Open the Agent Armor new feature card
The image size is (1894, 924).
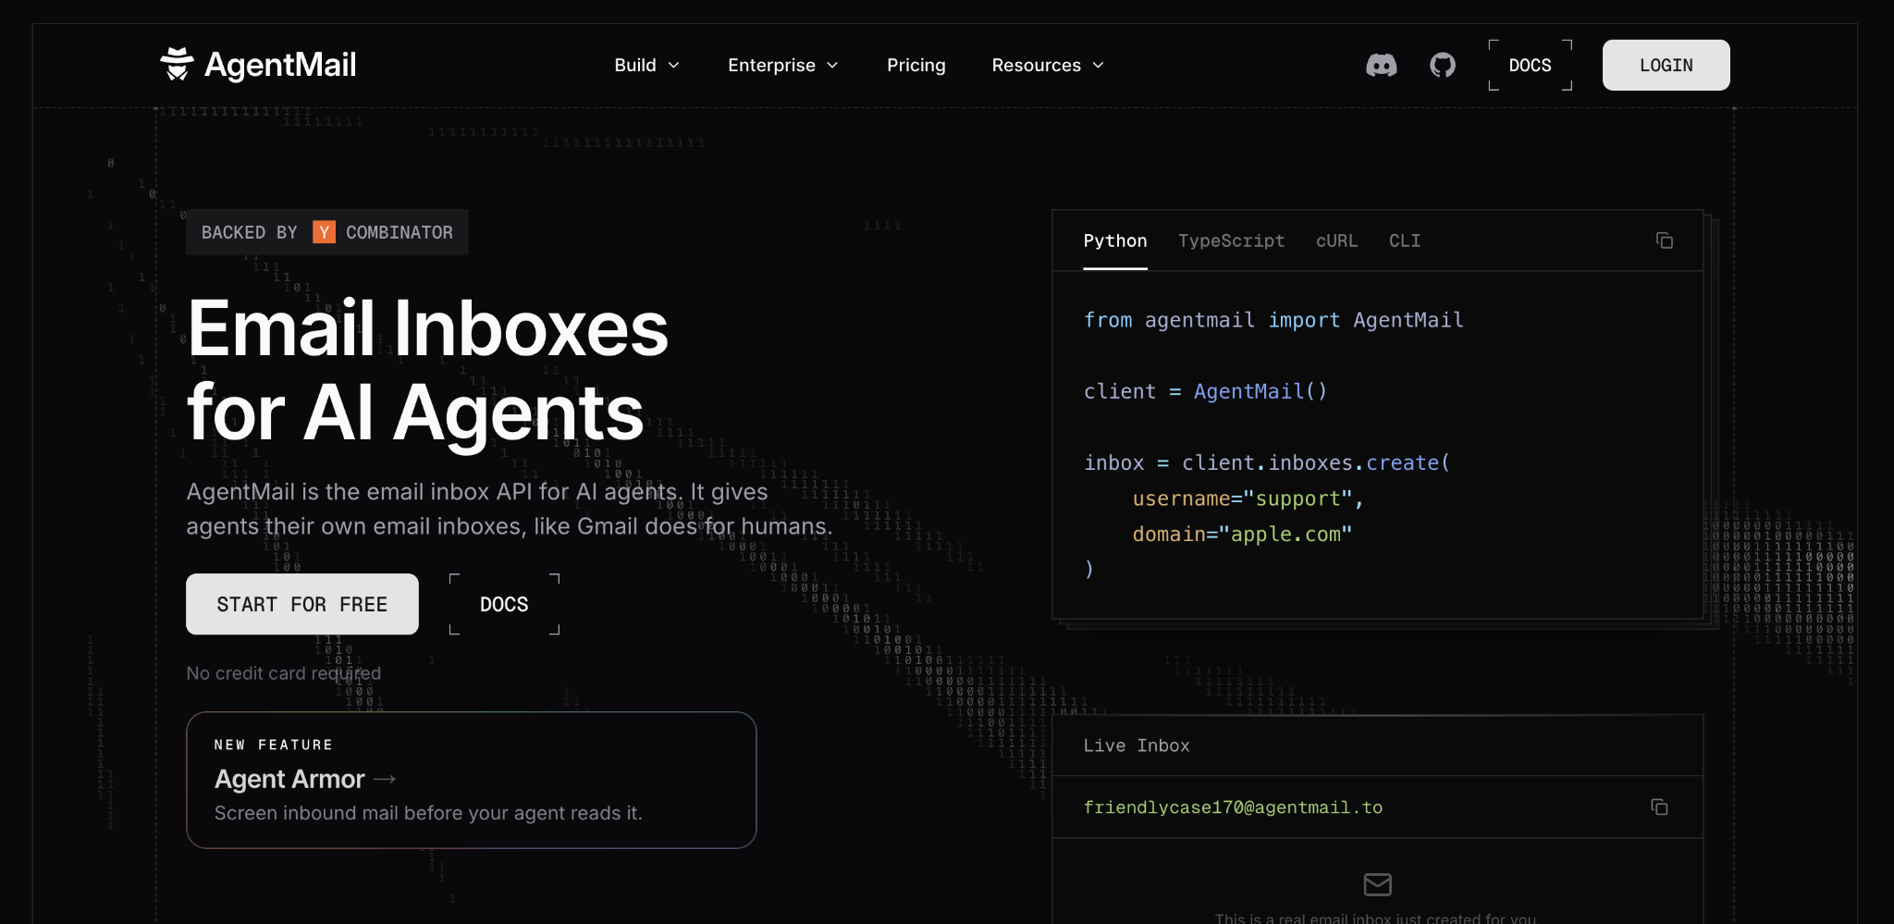tap(472, 780)
